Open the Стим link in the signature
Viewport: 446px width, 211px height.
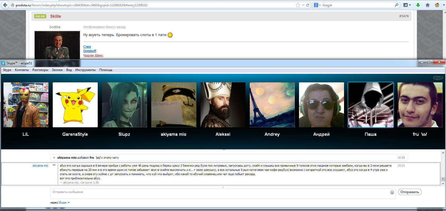87,47
